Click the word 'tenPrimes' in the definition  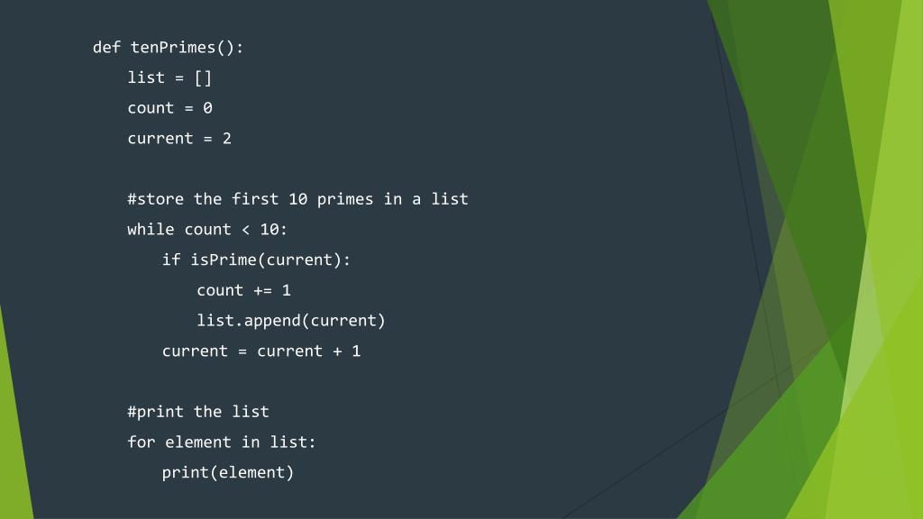(x=173, y=48)
